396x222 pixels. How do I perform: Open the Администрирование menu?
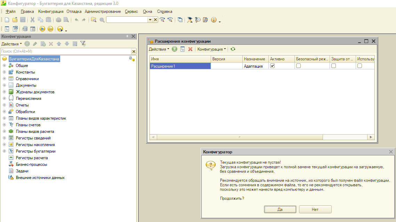tap(103, 11)
